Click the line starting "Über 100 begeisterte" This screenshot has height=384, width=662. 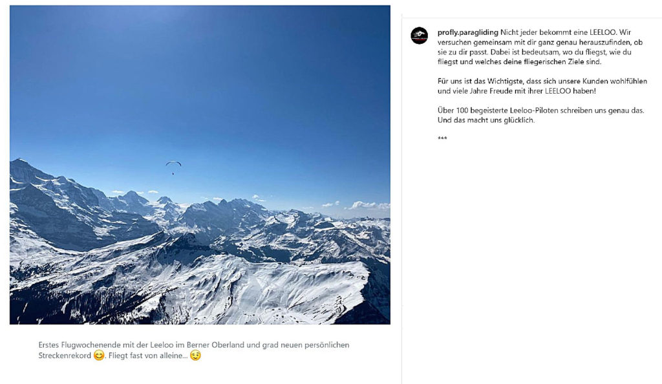click(540, 111)
